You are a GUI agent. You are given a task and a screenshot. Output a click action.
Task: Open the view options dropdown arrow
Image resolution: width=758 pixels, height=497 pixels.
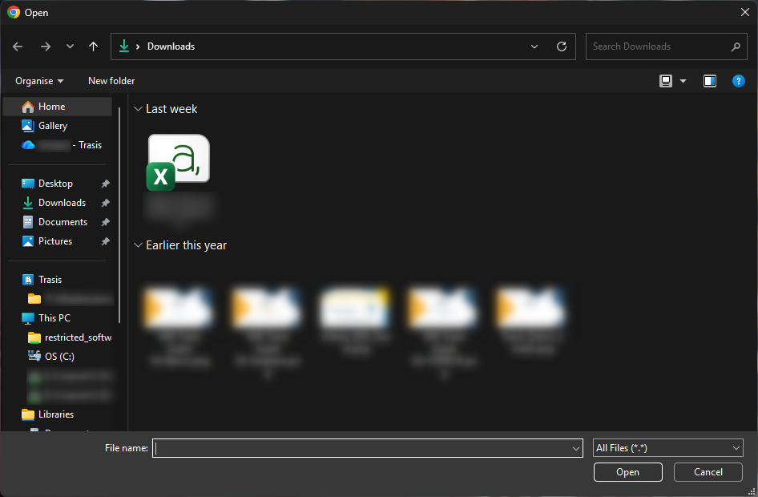683,81
